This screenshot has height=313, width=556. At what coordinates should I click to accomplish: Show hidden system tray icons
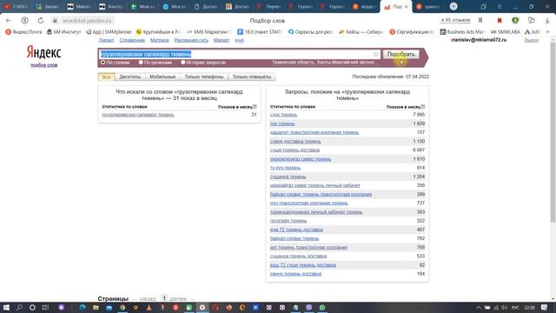point(479,307)
